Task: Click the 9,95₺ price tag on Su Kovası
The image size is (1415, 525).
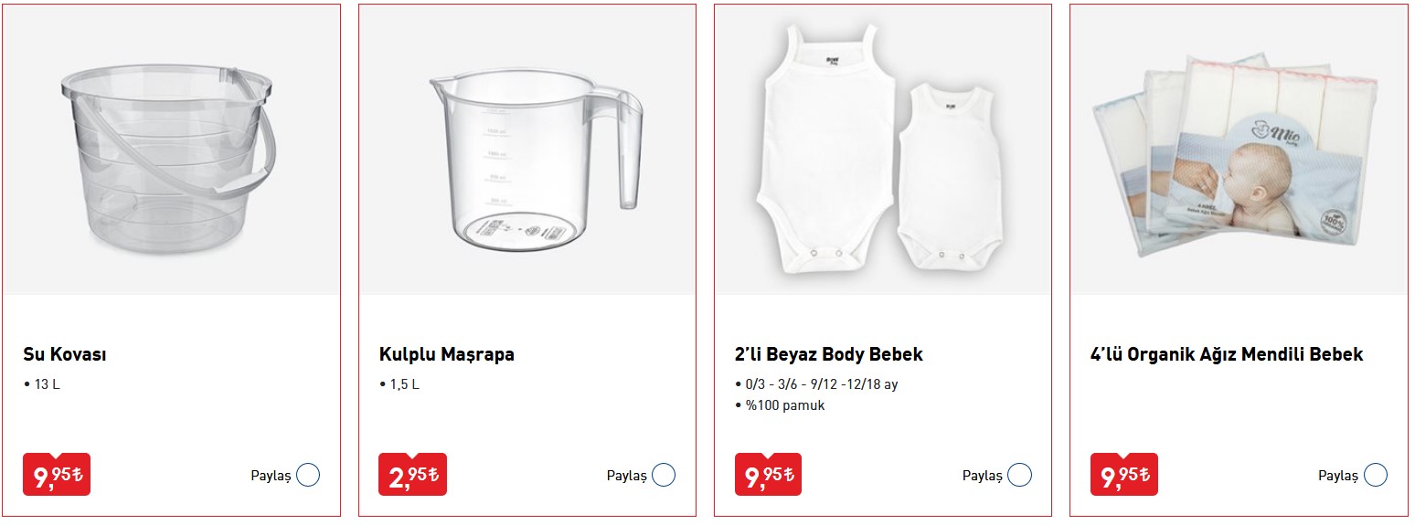Action: (57, 476)
